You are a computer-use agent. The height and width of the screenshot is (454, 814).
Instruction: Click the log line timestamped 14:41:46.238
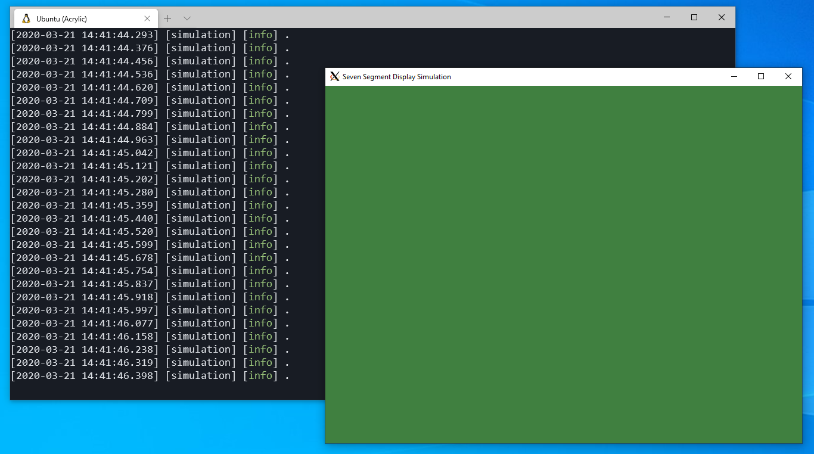[x=151, y=349]
